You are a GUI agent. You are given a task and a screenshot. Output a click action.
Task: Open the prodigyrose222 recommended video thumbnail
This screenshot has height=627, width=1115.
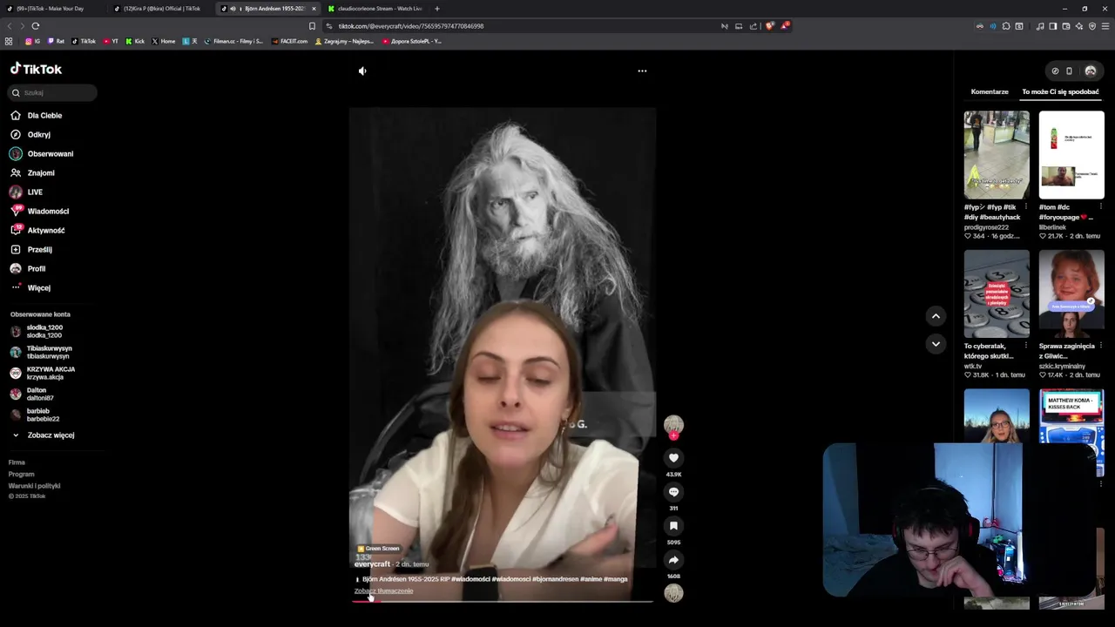point(997,155)
